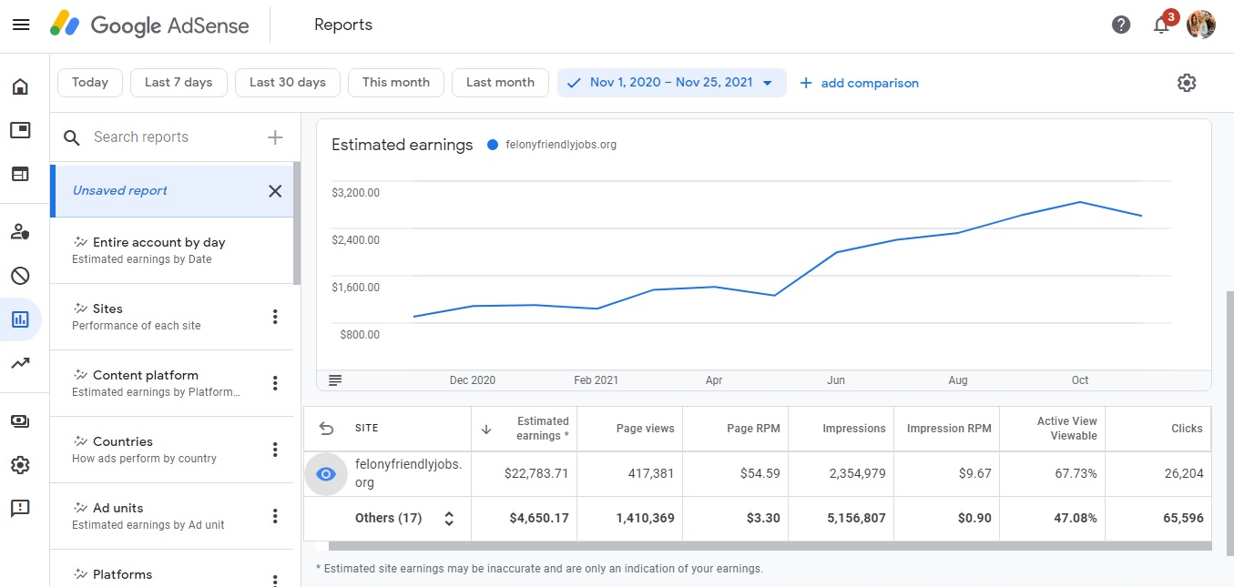Click the table horizontal scrollbar

(x=770, y=546)
